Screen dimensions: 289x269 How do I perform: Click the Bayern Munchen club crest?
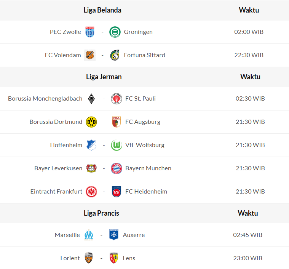click(x=116, y=168)
